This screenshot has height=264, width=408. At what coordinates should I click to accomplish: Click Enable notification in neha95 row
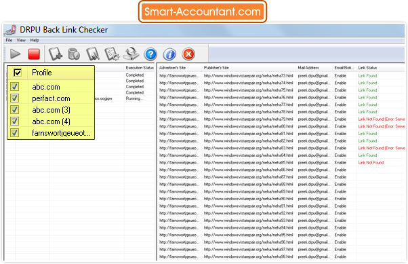pyautogui.click(x=340, y=235)
